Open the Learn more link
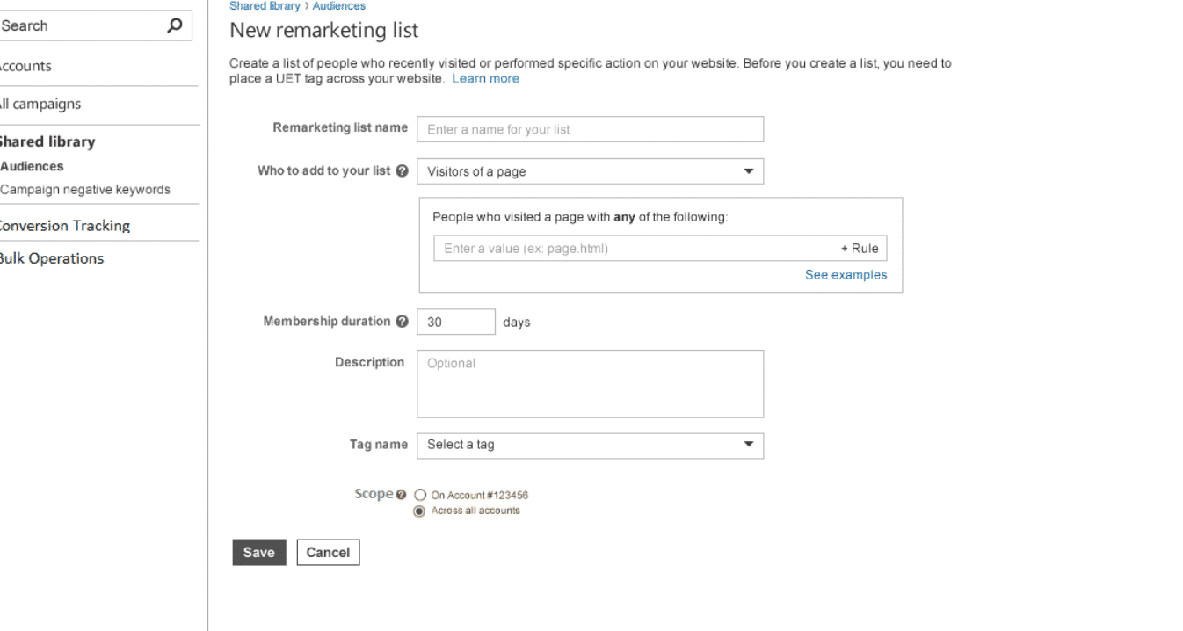Viewport: 1183px width, 631px height. pos(485,79)
